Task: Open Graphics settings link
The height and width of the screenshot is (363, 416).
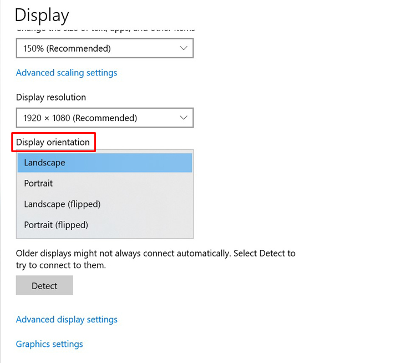Action: pyautogui.click(x=49, y=344)
